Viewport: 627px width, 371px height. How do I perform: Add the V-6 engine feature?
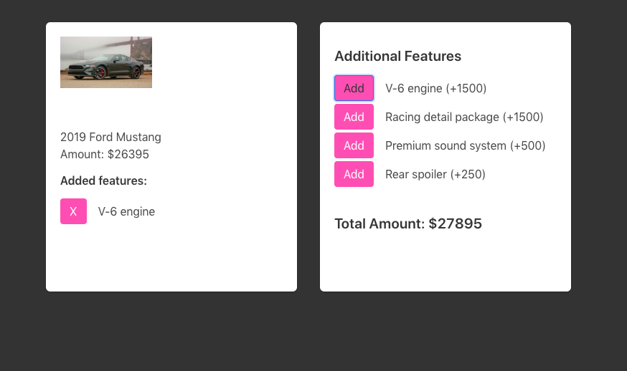(354, 88)
